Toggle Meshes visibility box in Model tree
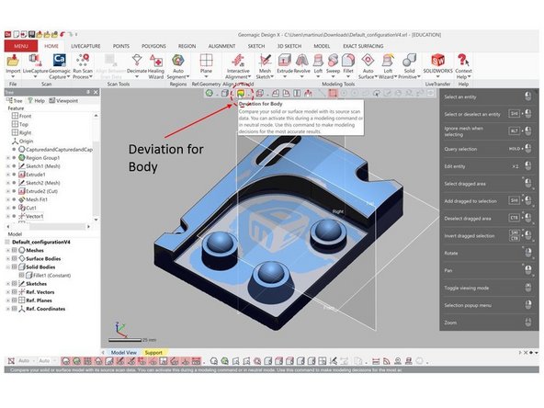The image size is (544, 408). (14, 250)
